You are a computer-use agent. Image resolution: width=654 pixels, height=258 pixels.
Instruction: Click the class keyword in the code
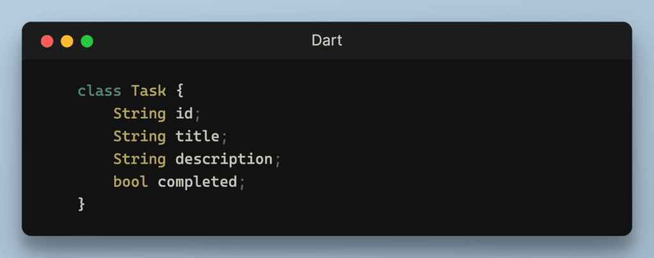coord(100,90)
